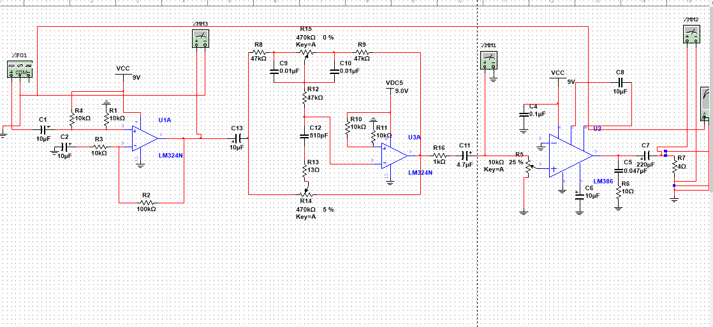Click the 510pF value of C12

point(319,136)
